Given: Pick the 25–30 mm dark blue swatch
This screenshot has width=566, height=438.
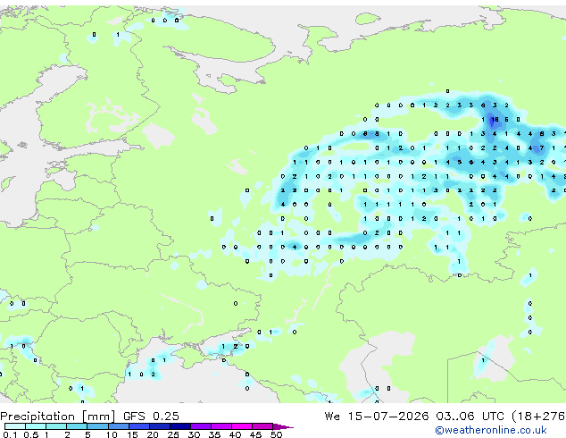Looking at the screenshot, I should (x=179, y=426).
